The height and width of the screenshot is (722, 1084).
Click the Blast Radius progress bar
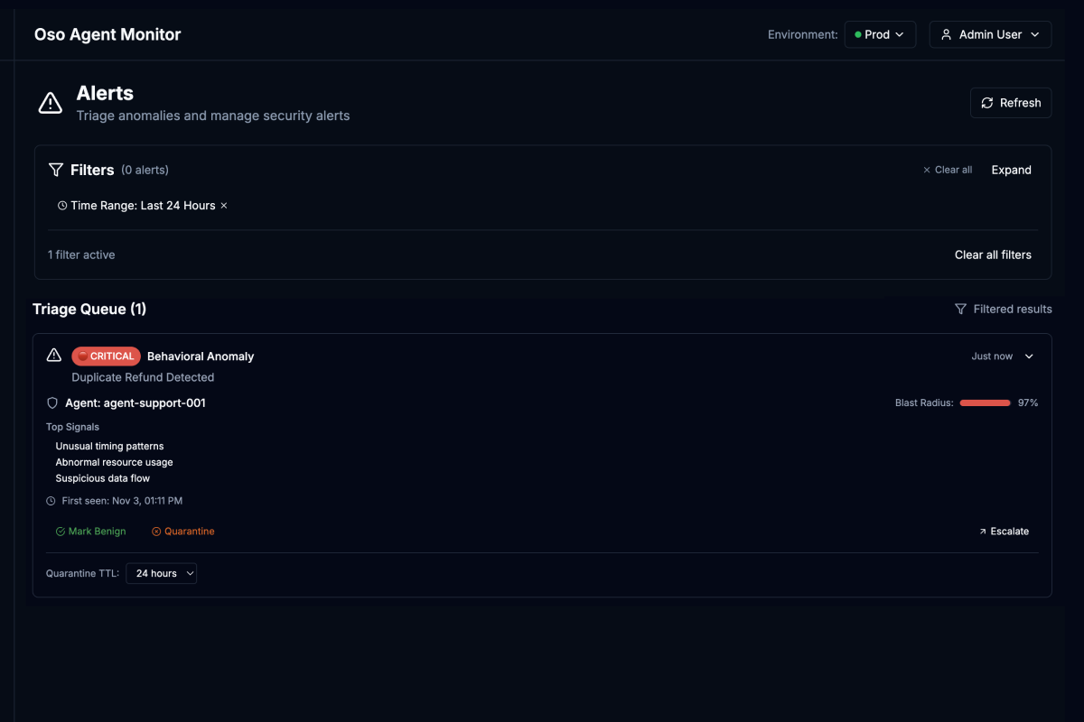tap(985, 403)
